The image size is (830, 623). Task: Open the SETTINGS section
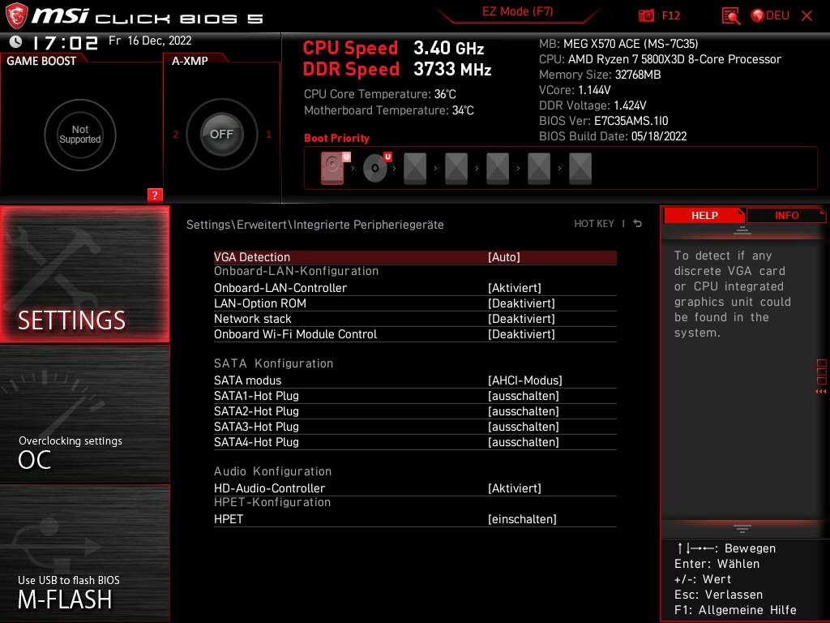click(84, 274)
